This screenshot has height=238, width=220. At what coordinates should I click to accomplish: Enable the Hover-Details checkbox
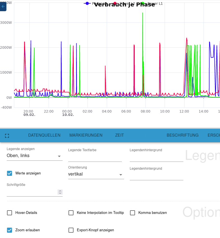[10, 213]
